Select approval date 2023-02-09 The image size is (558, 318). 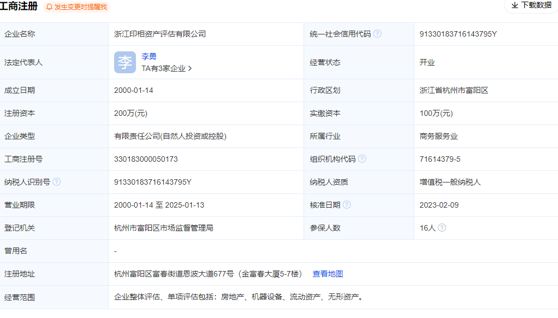point(439,205)
